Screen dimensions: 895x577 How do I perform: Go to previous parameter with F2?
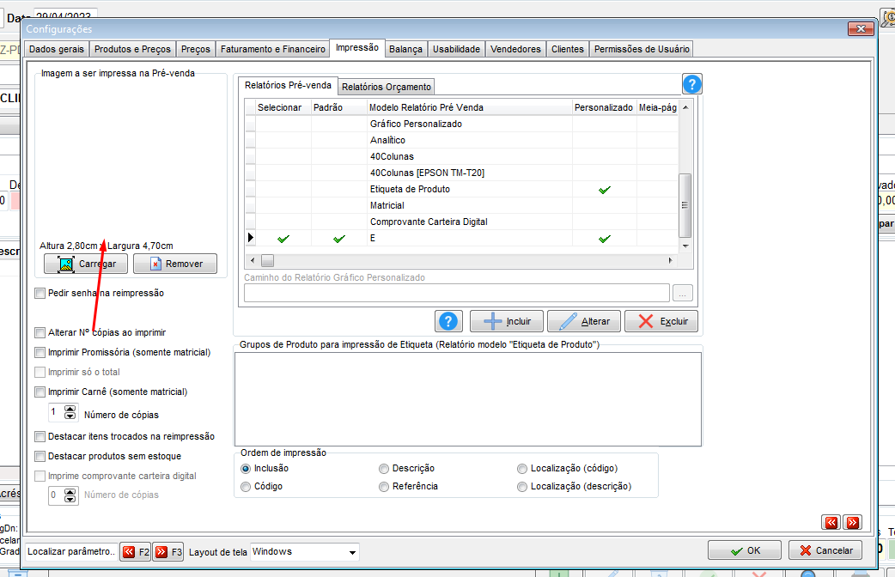tap(135, 552)
